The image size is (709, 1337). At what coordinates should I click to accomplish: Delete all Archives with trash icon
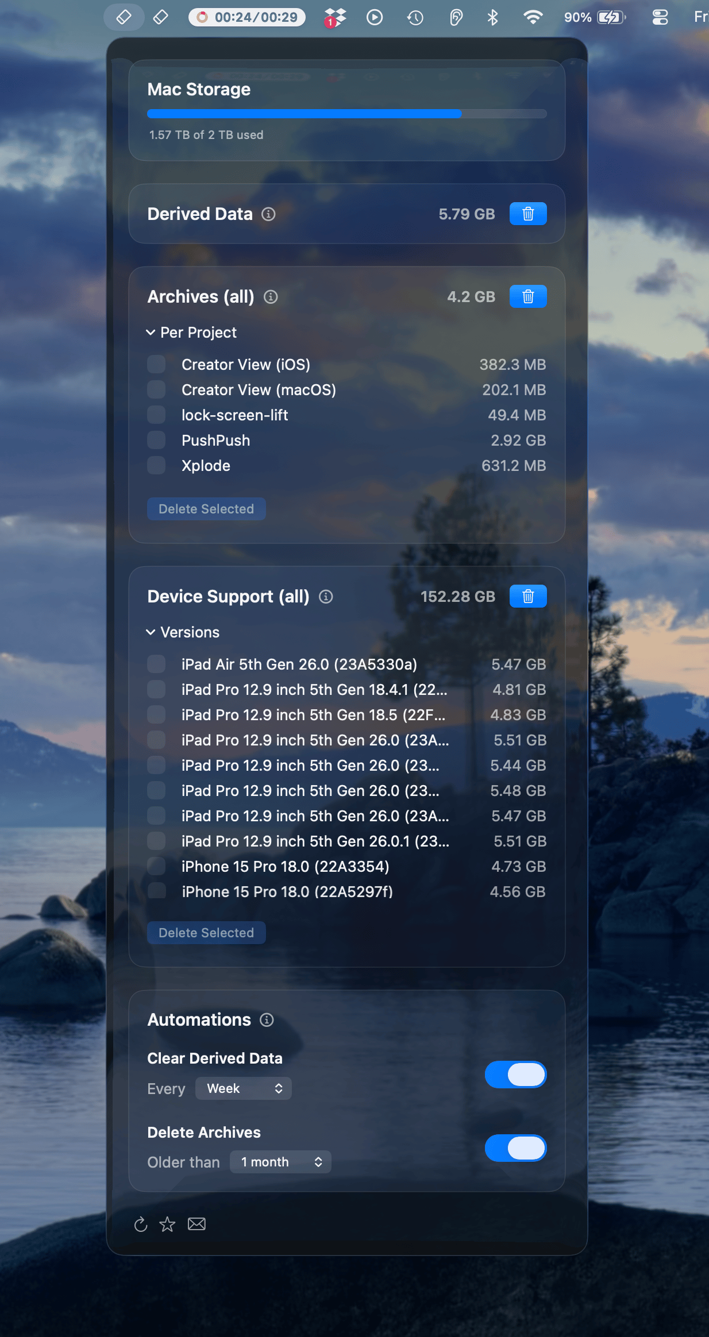coord(527,297)
